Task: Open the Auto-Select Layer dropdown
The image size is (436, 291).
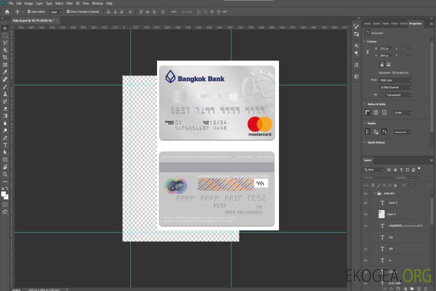Action: click(56, 12)
